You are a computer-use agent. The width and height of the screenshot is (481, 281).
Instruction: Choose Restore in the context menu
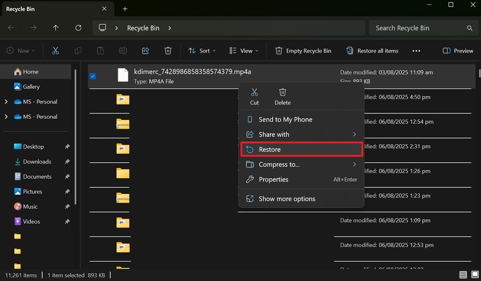pos(302,149)
